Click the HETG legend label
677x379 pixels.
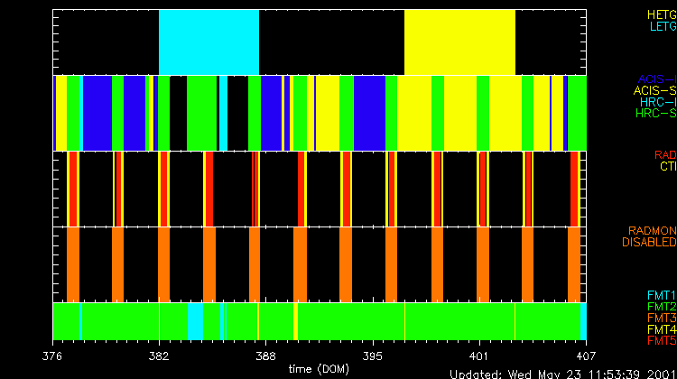click(x=662, y=15)
